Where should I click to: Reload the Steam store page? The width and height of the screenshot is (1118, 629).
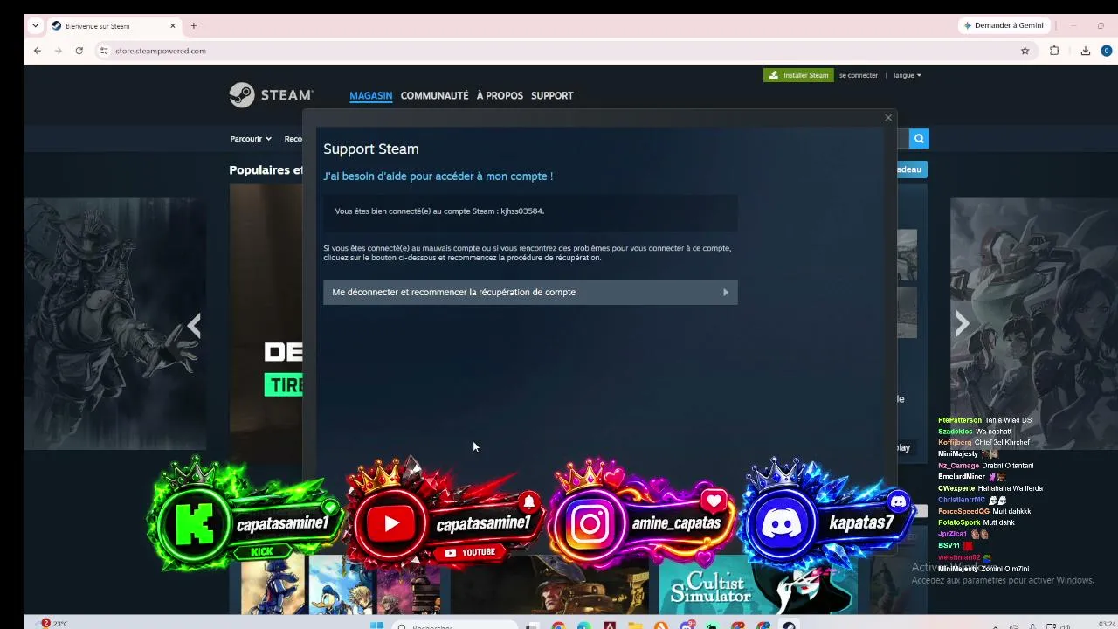coord(79,51)
